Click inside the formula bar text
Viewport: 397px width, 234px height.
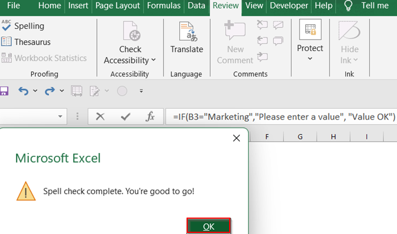tap(284, 117)
